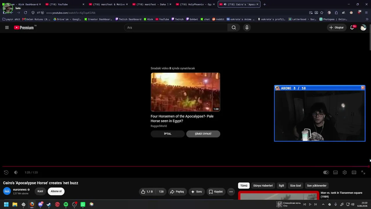The image size is (371, 209).
Task: Switch to the 'manifest & Motive' tab
Action: [x=108, y=4]
